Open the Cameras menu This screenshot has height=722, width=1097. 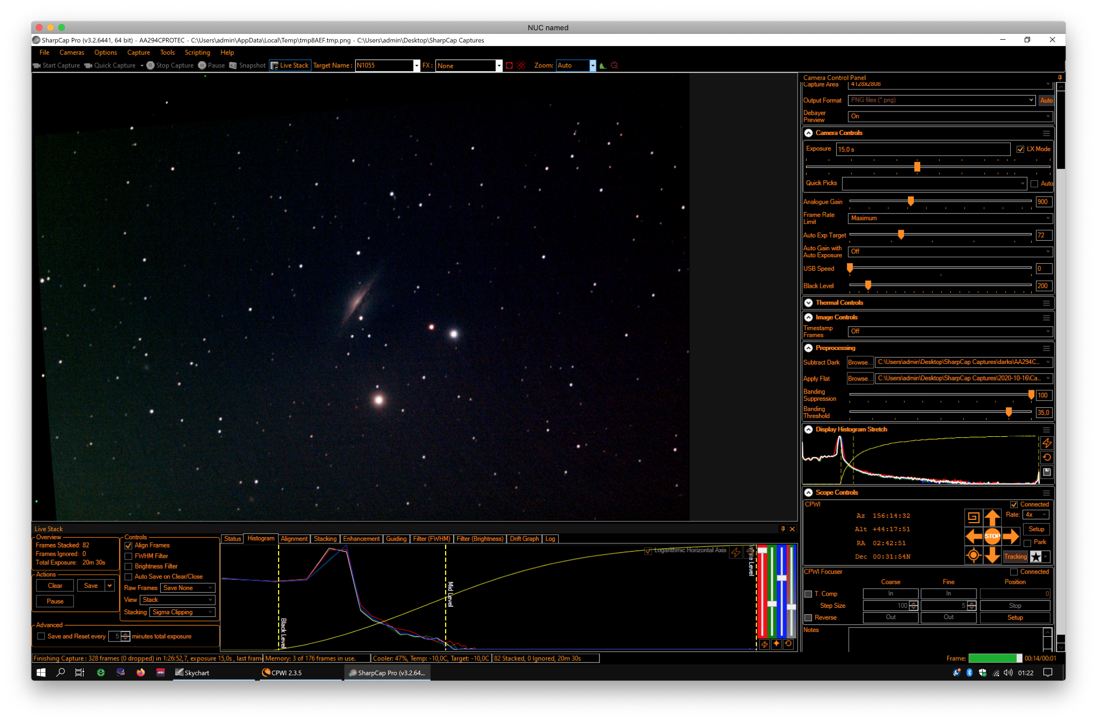(72, 53)
